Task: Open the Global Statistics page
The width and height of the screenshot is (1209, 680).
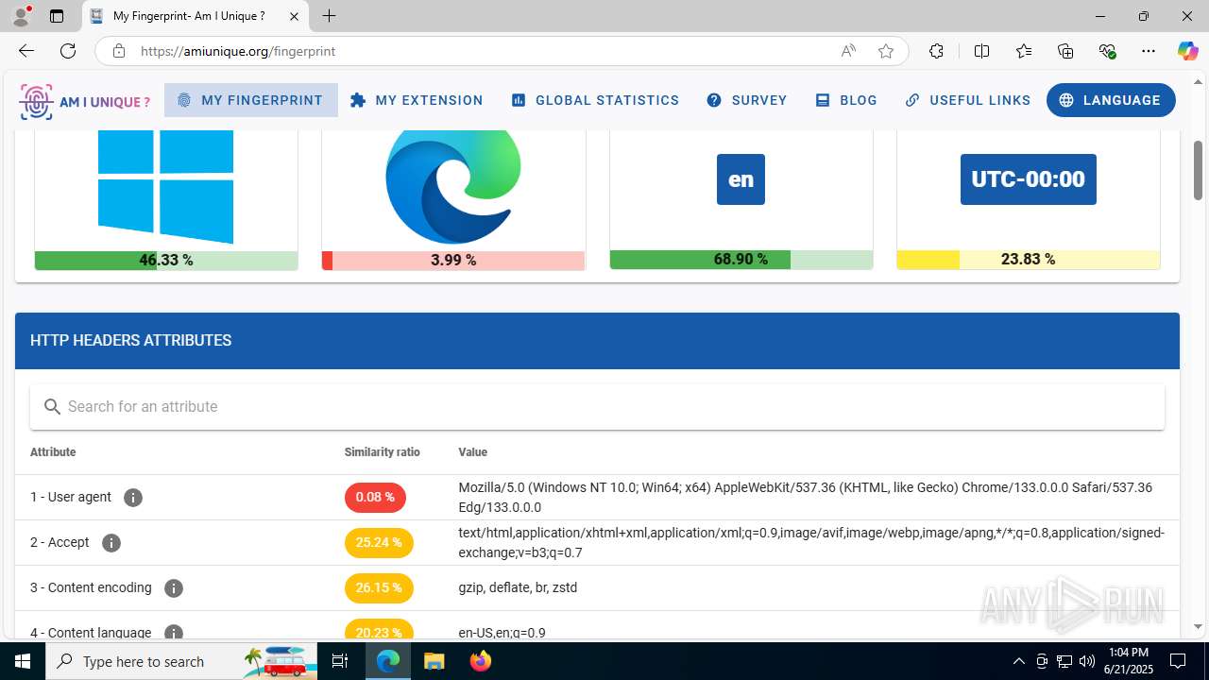Action: tap(595, 100)
